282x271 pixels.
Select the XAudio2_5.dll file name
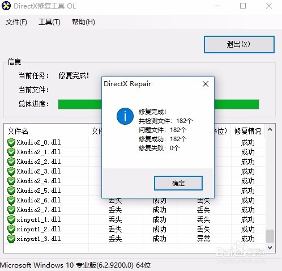point(39,190)
